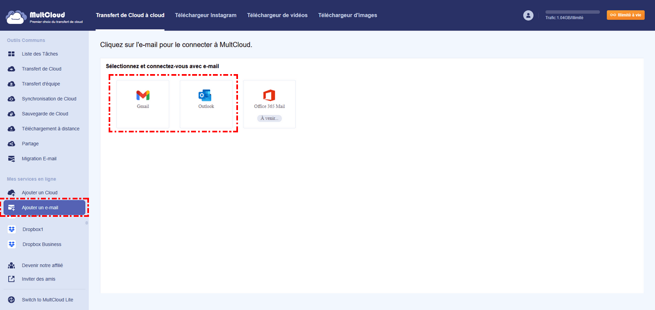The width and height of the screenshot is (655, 310).
Task: Select the Gmail logo icon
Action: [x=143, y=95]
